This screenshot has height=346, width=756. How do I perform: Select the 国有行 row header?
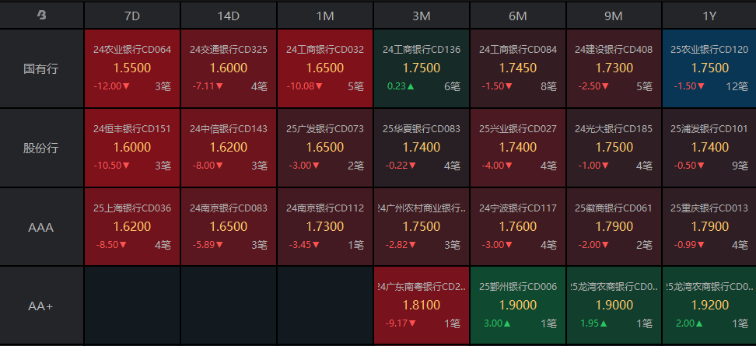tap(41, 68)
